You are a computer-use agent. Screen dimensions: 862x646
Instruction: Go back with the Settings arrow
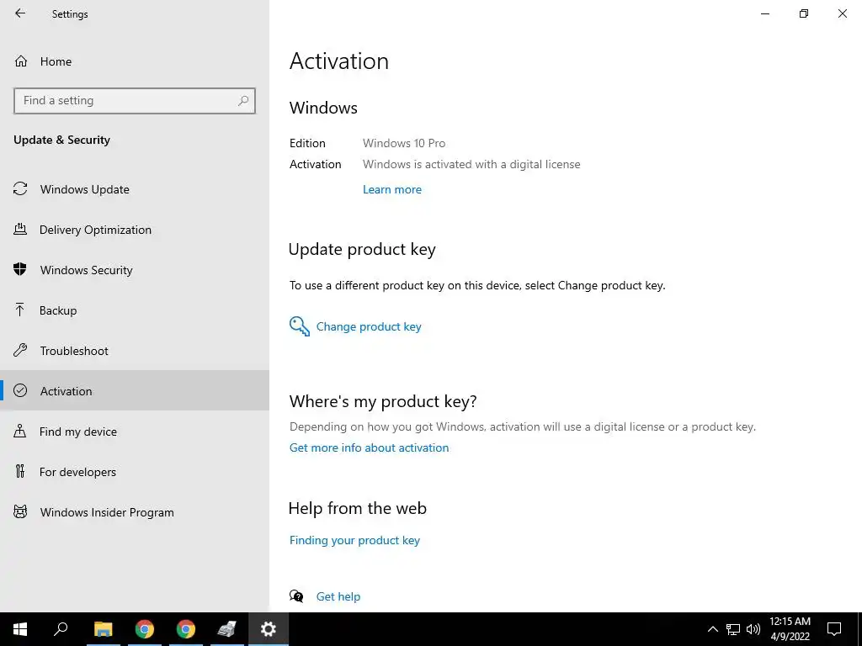[20, 13]
